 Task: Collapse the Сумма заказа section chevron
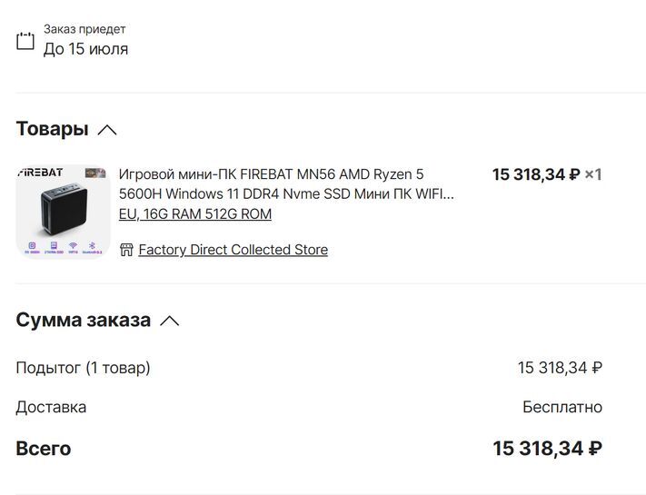click(x=169, y=321)
